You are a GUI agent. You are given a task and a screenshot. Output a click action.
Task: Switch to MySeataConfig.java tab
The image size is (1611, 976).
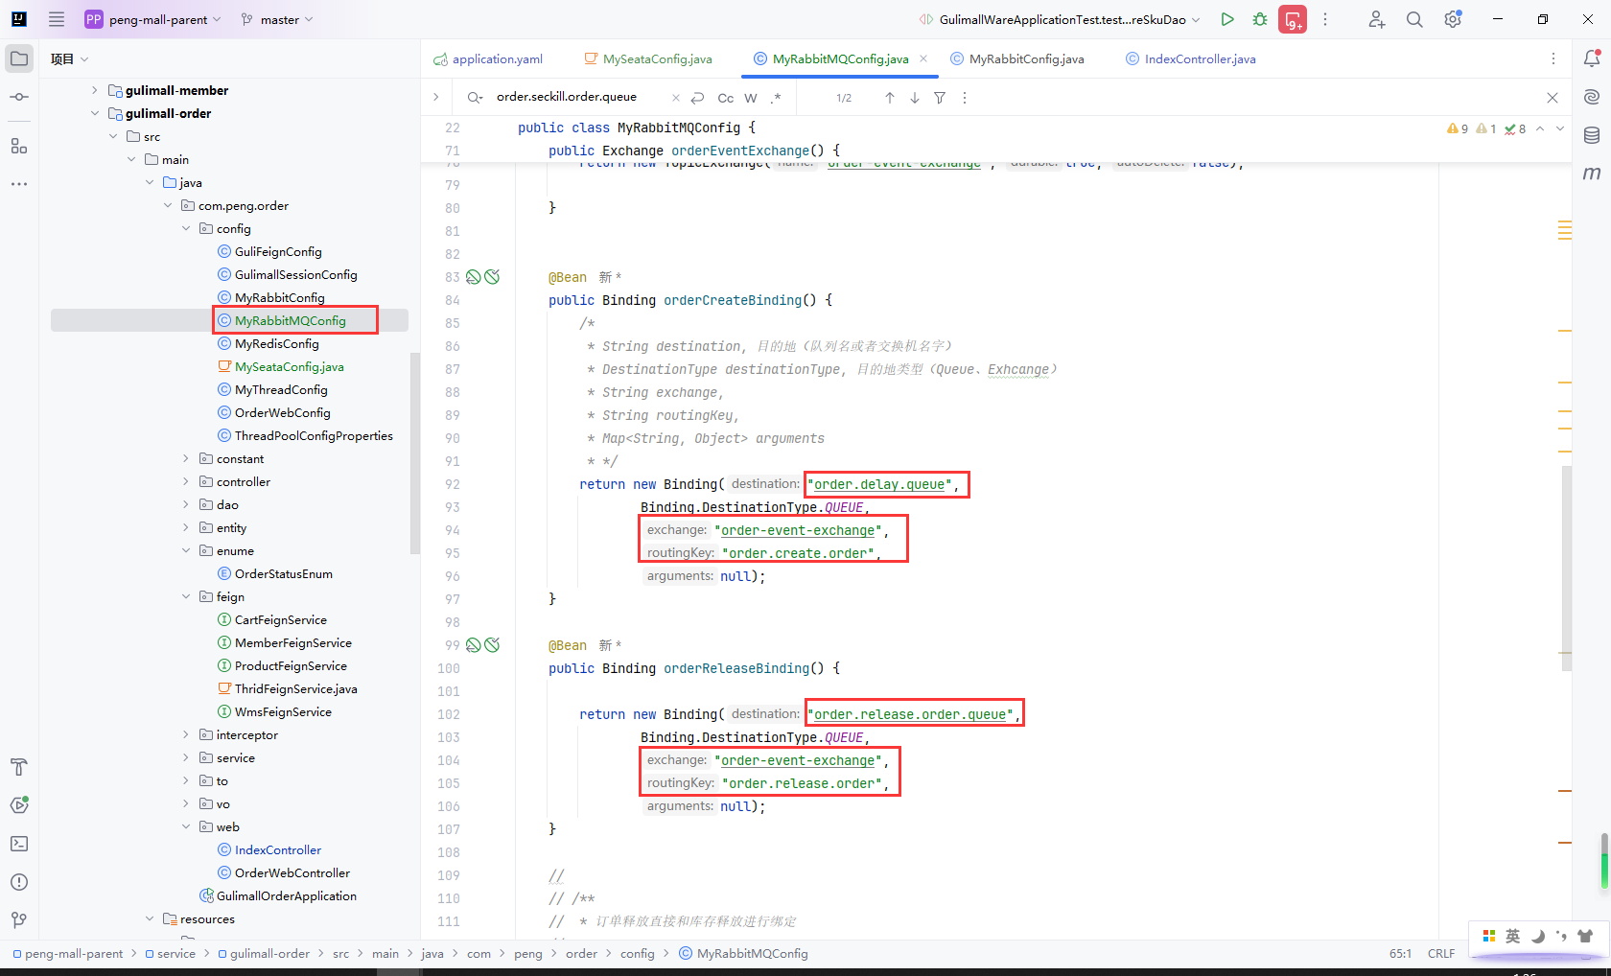[x=648, y=59]
